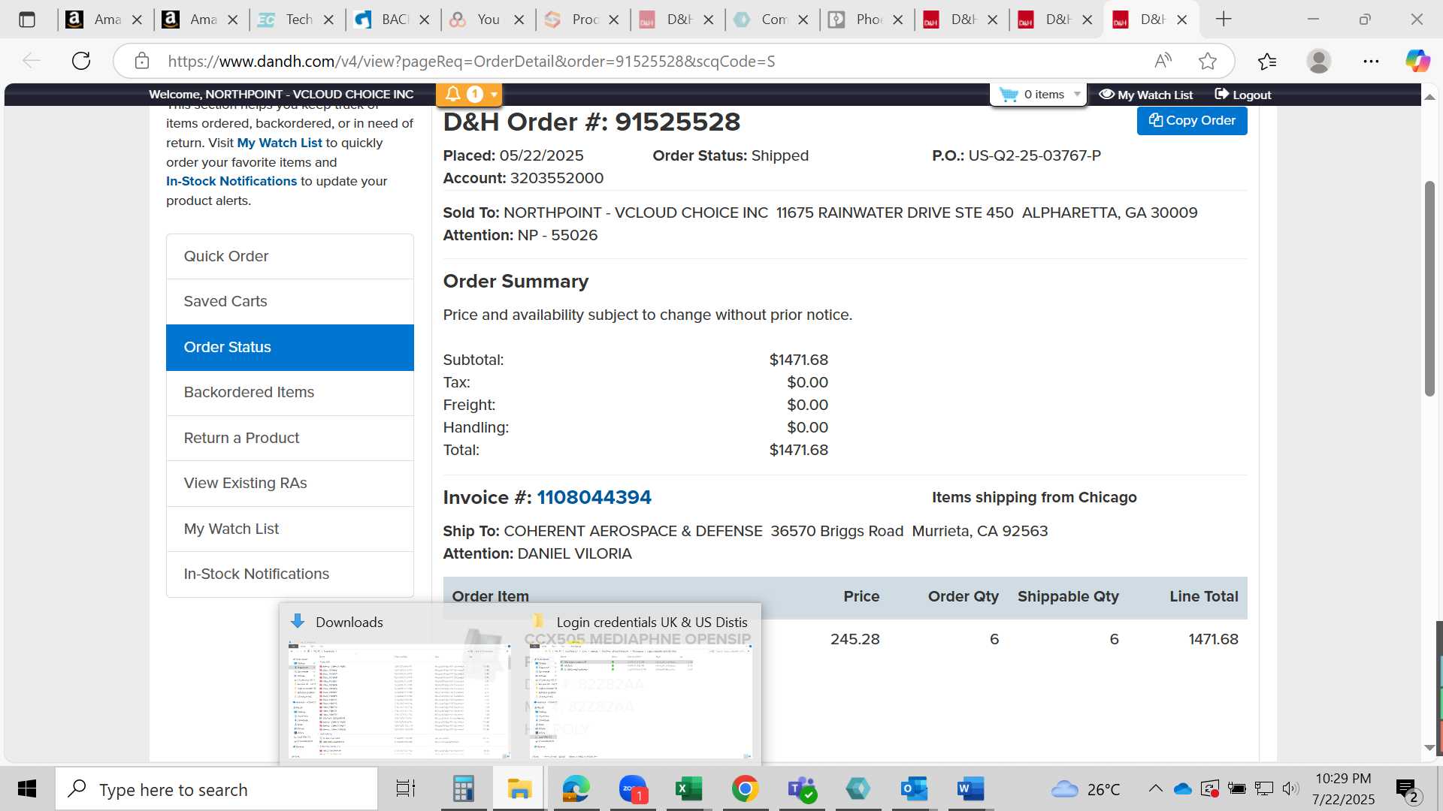The width and height of the screenshot is (1443, 811).
Task: Open Copilot in the browser toolbar
Action: click(x=1418, y=61)
